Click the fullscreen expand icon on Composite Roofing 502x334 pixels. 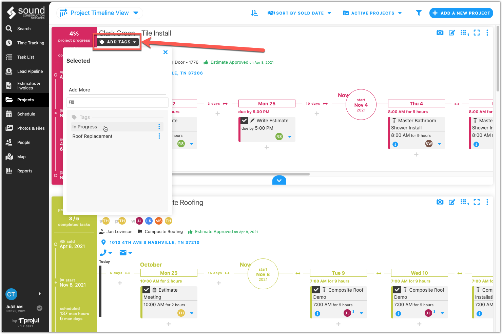[x=477, y=202]
